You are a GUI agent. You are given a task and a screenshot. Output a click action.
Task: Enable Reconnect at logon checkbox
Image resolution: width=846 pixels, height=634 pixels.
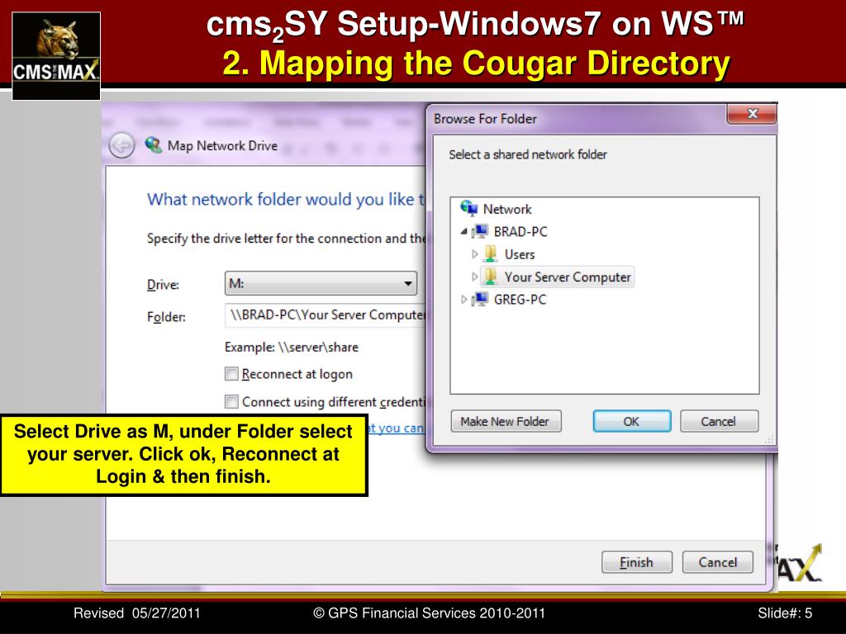click(x=231, y=374)
